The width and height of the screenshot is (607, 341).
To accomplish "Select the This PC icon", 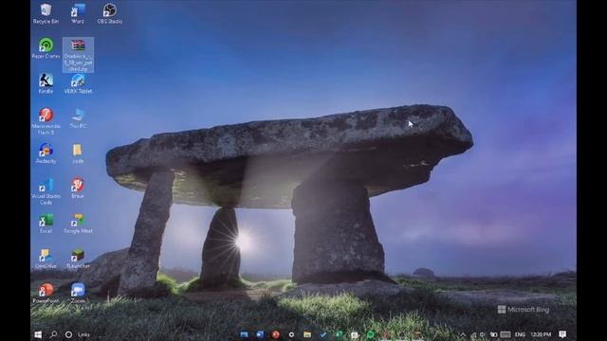I will (x=78, y=118).
